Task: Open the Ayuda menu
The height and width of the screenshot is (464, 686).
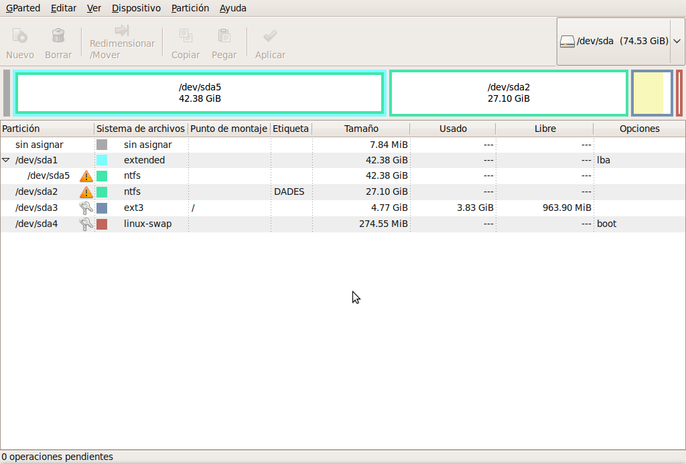Action: [232, 8]
